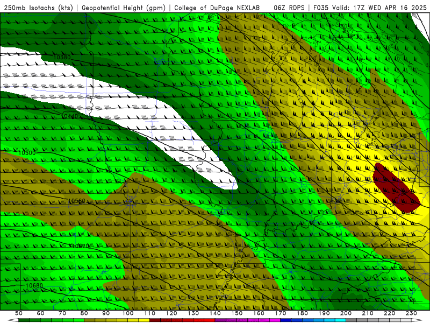Click the "250mb Isotachs (kts)" title text

pyautogui.click(x=38, y=8)
